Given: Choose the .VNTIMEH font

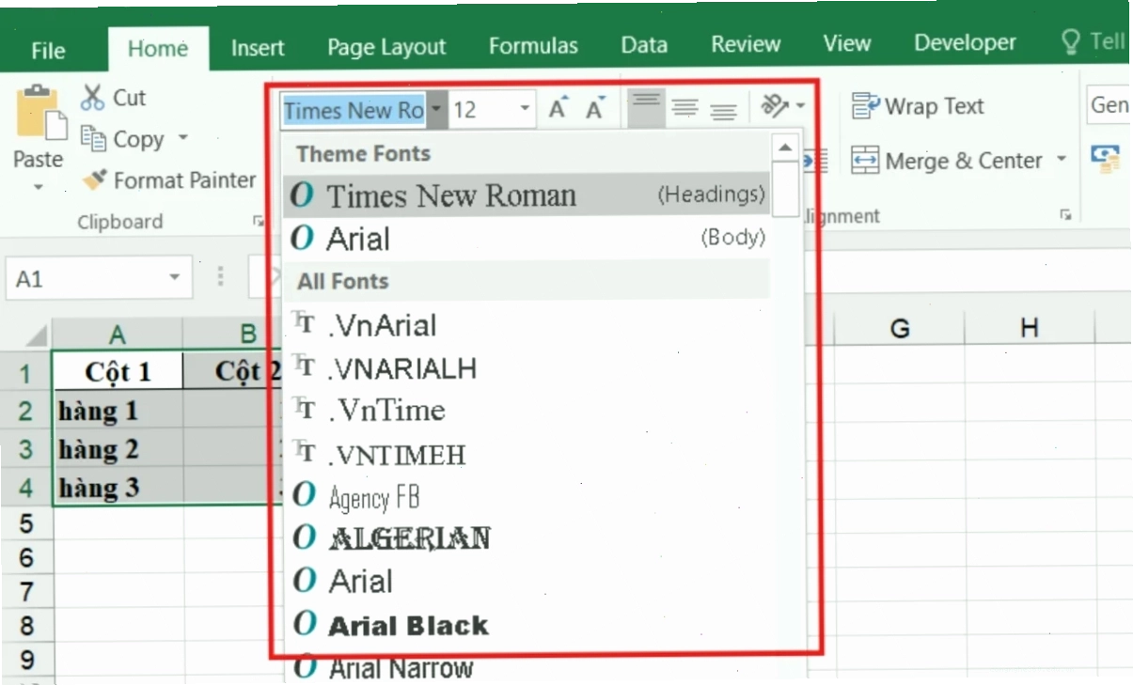Looking at the screenshot, I should [x=527, y=454].
